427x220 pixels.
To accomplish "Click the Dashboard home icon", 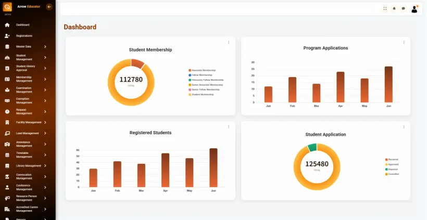I will 7,25.
